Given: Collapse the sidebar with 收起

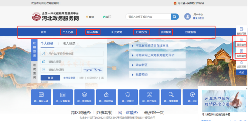Looking at the screenshot, I should coord(241,72).
